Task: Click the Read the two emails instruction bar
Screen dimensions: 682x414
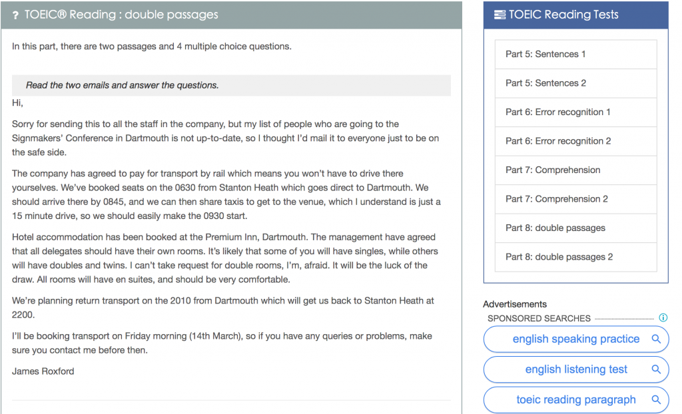Action: tap(231, 85)
